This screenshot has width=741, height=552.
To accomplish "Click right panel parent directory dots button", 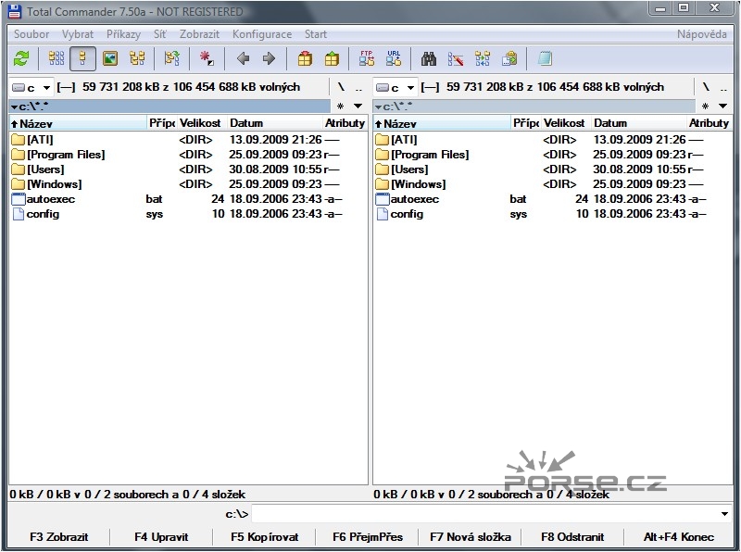I will pos(723,87).
